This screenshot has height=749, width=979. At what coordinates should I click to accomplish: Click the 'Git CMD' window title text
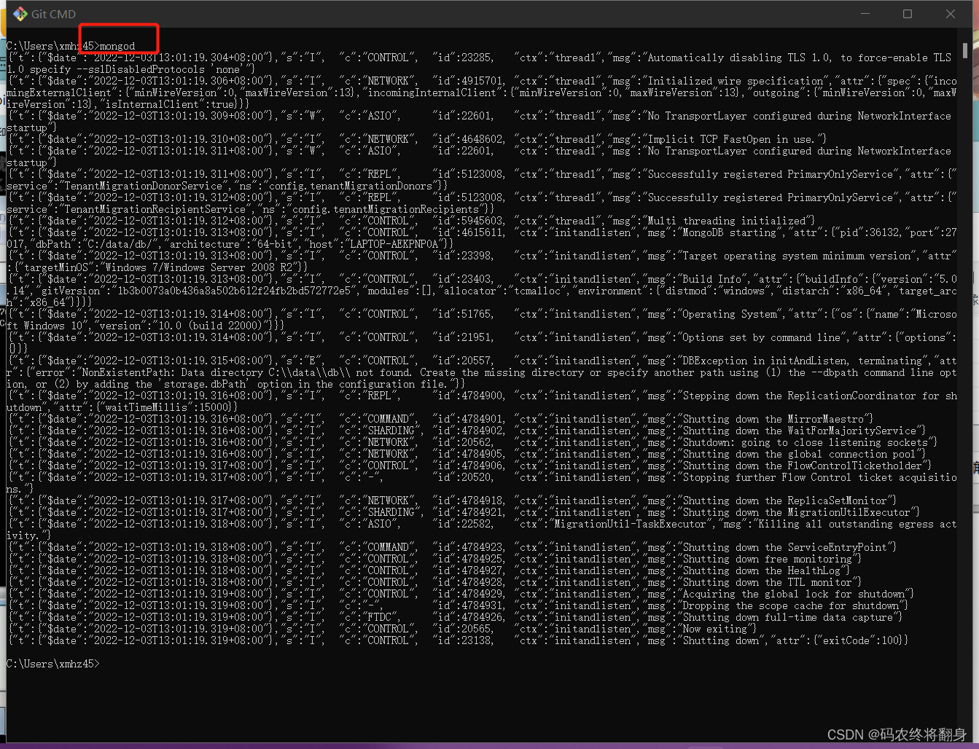pos(53,14)
